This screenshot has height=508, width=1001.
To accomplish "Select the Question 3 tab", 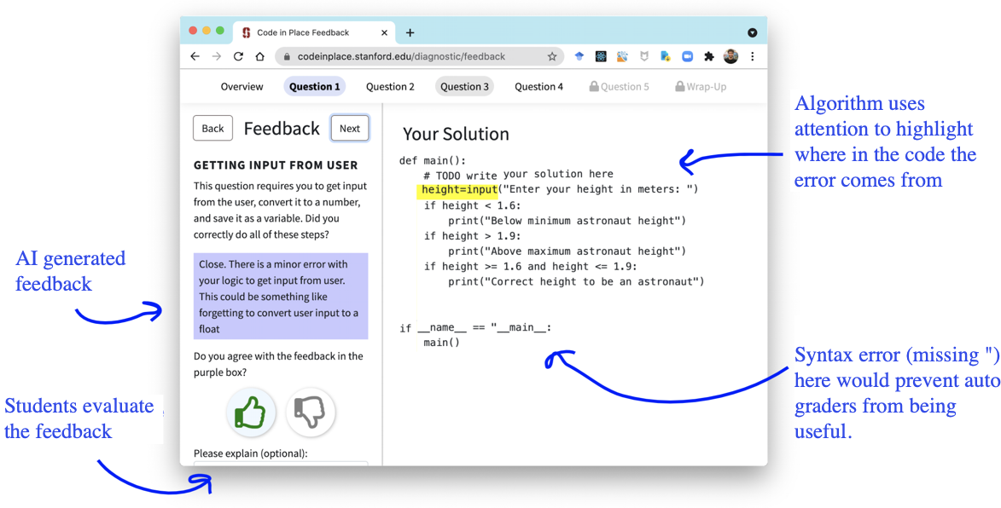I will click(464, 86).
